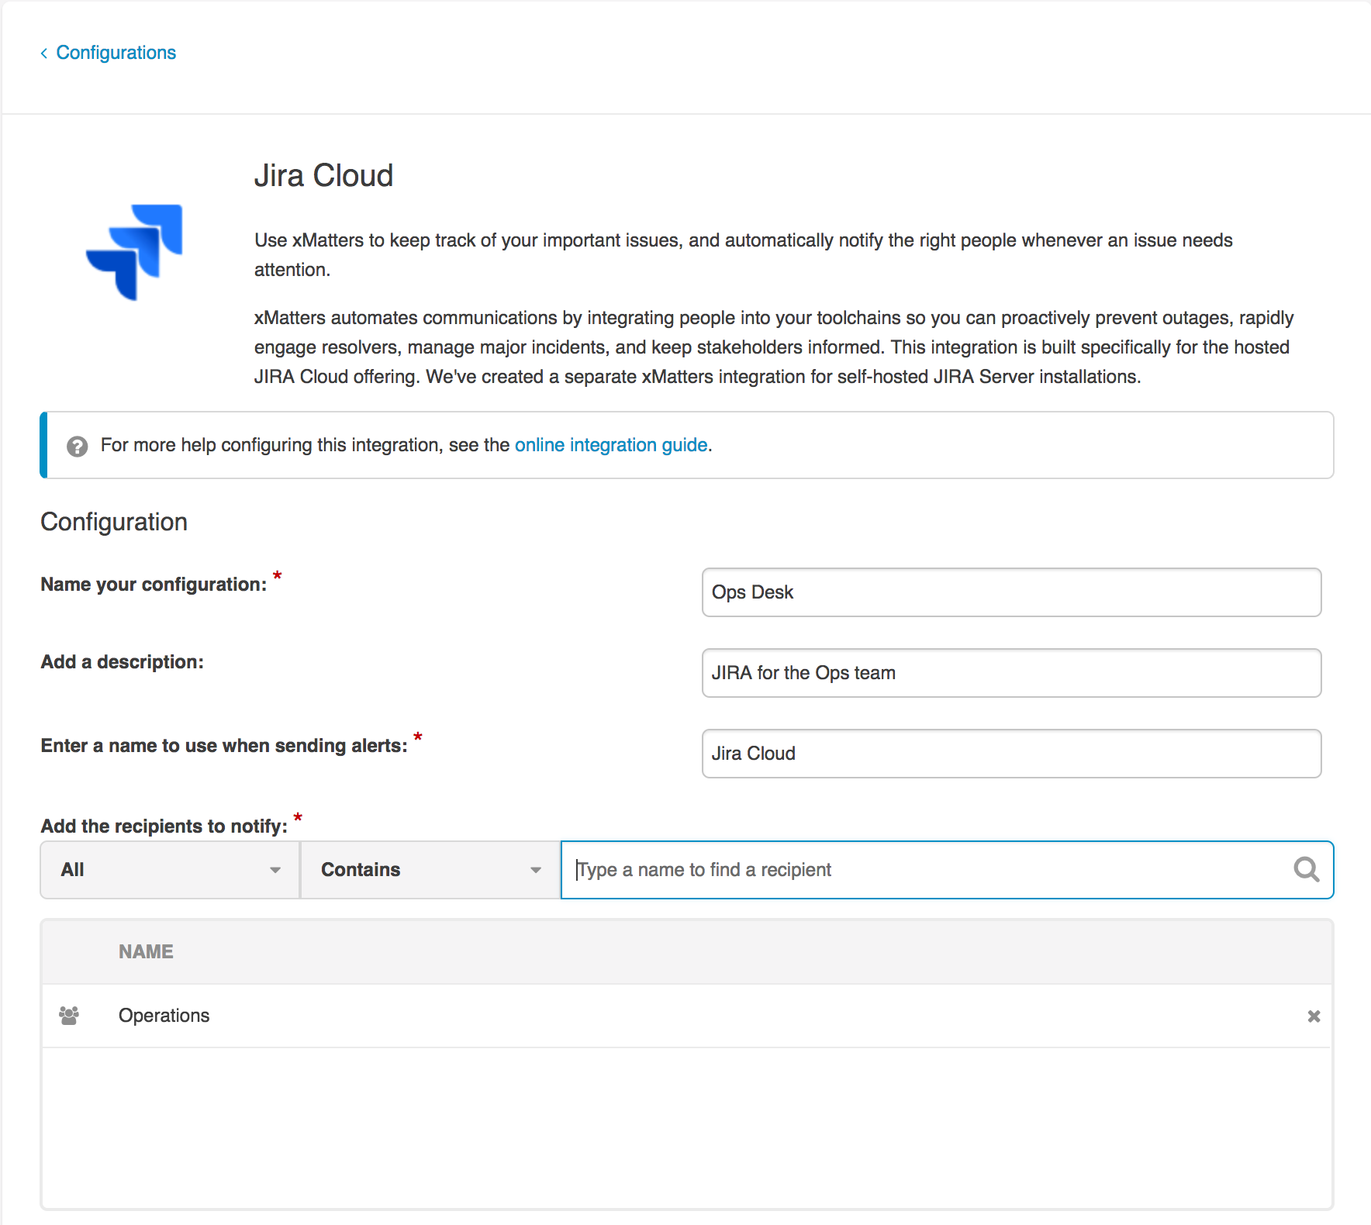Go back to Configurations

[116, 53]
